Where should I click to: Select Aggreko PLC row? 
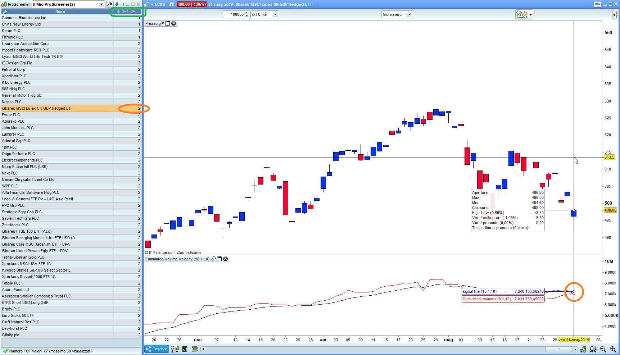(71, 121)
